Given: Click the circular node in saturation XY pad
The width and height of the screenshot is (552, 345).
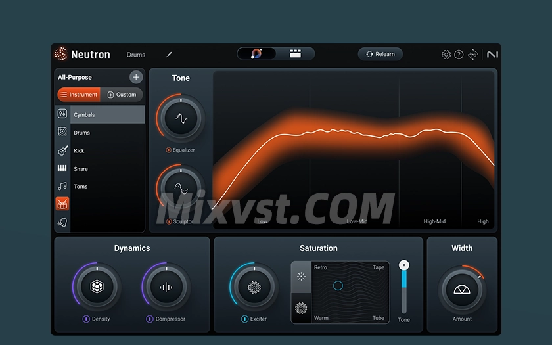Looking at the screenshot, I should (338, 285).
